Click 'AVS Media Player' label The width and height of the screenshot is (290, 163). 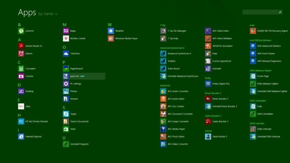tap(176, 129)
